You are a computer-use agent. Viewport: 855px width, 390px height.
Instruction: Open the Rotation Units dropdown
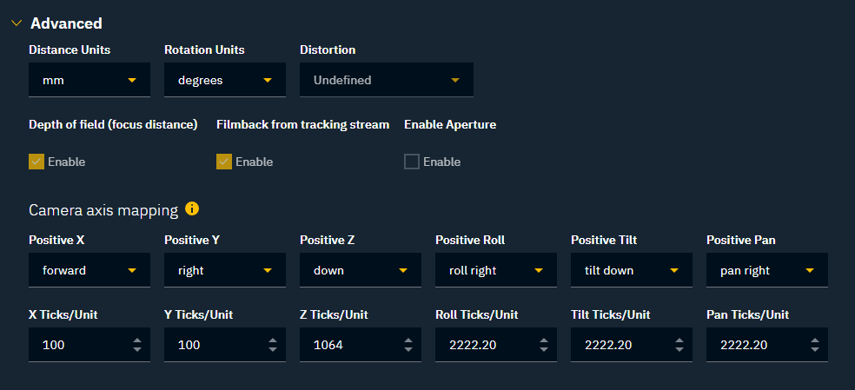click(225, 80)
